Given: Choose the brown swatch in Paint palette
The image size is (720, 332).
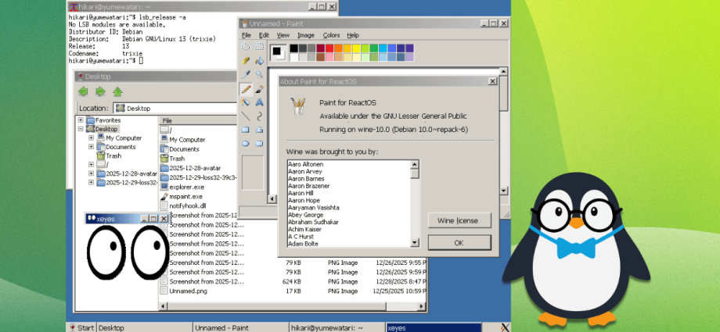Looking at the screenshot, I should pyautogui.click(x=320, y=57).
